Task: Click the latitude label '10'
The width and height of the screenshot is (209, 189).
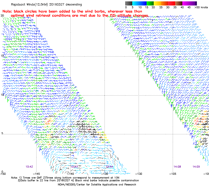Action: click(x=2, y=95)
